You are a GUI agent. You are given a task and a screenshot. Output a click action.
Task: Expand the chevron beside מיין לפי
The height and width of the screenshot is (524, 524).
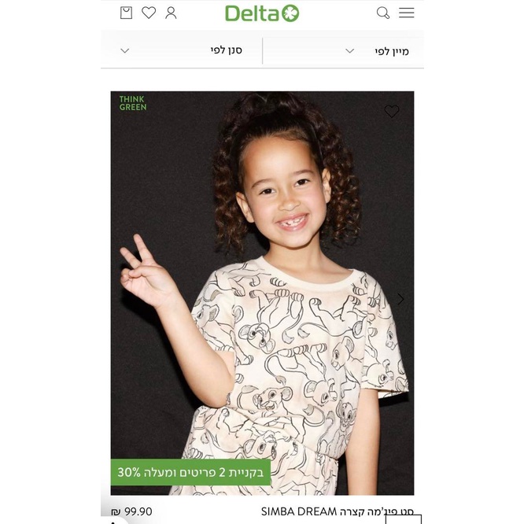pyautogui.click(x=349, y=51)
